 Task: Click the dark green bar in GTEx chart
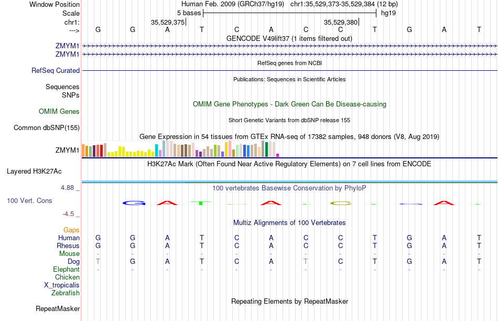(x=266, y=149)
